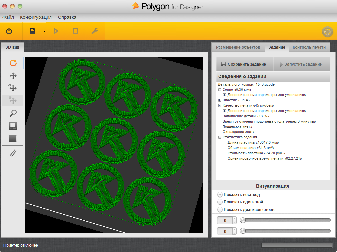Viewport: 337px width, 252px height.
Task: Collapse the Статистика задания node
Action: pyautogui.click(x=219, y=137)
